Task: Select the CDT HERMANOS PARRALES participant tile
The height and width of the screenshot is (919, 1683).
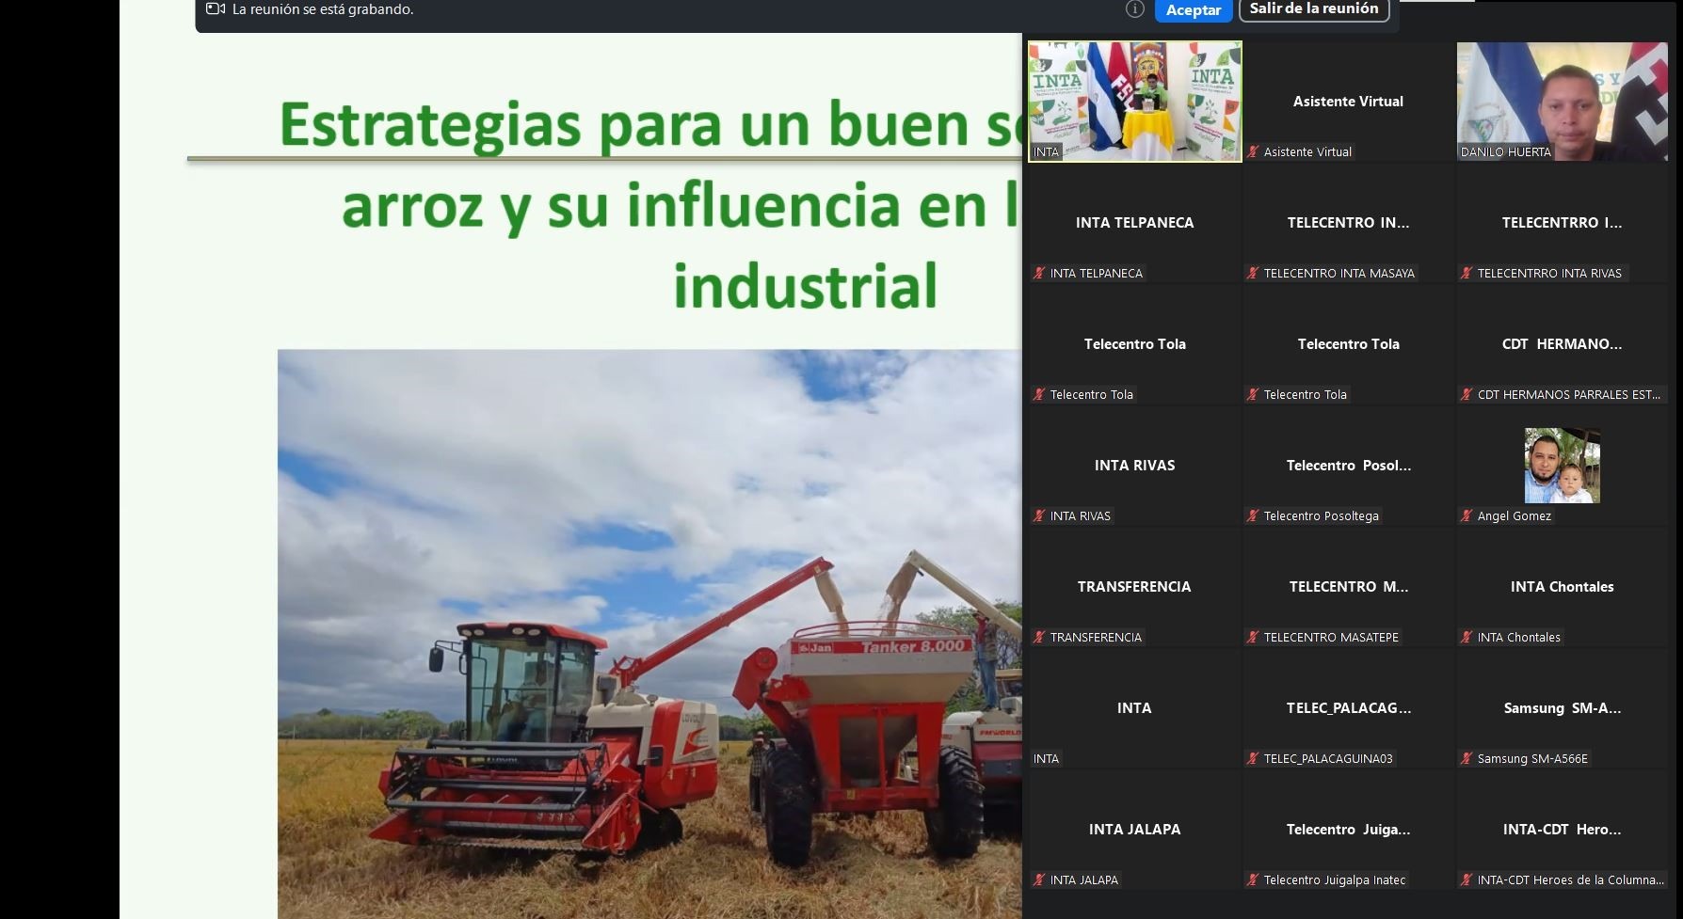Action: [x=1562, y=345]
